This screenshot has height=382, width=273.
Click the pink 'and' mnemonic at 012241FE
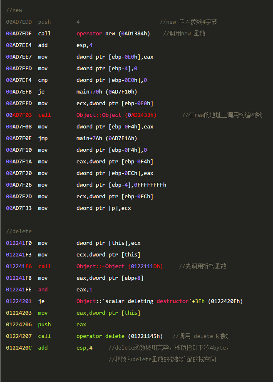43,290
